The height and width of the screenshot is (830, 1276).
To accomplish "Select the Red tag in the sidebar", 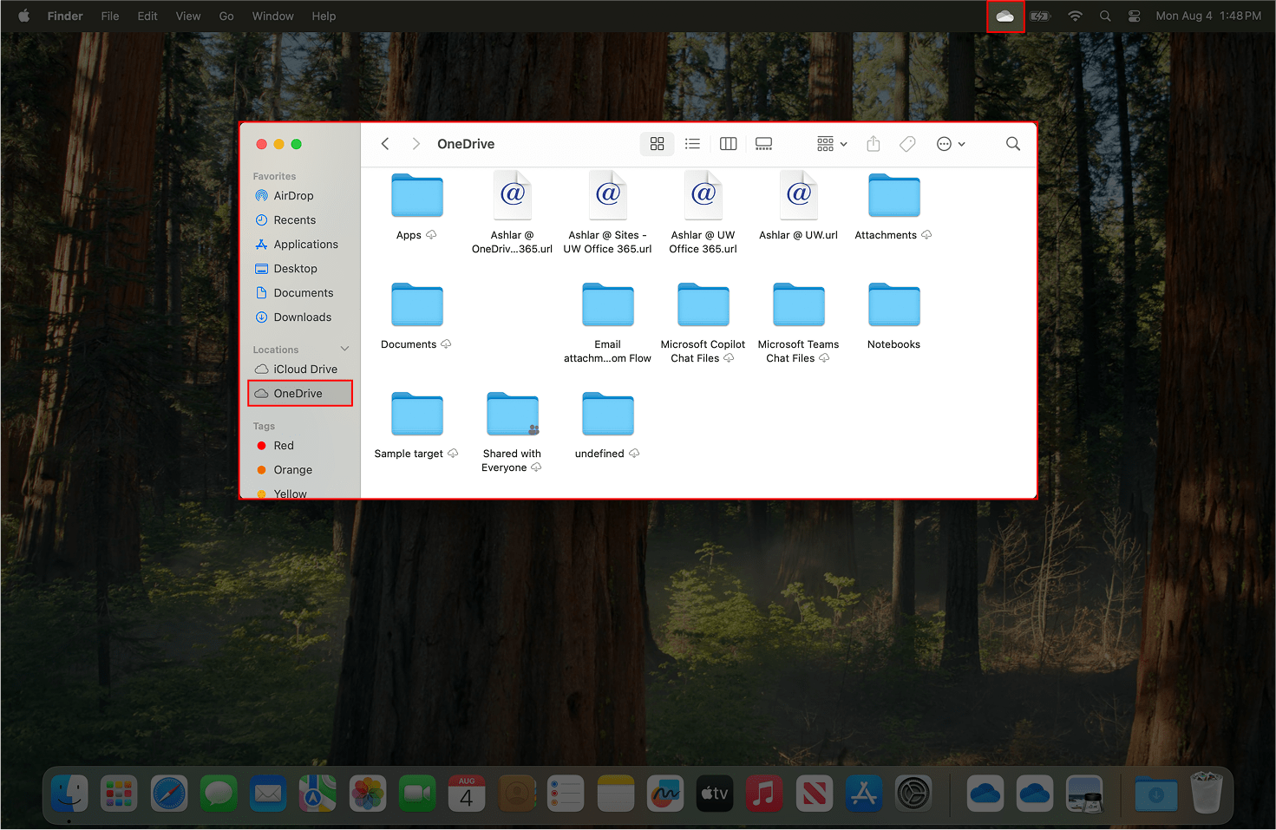I will coord(284,445).
